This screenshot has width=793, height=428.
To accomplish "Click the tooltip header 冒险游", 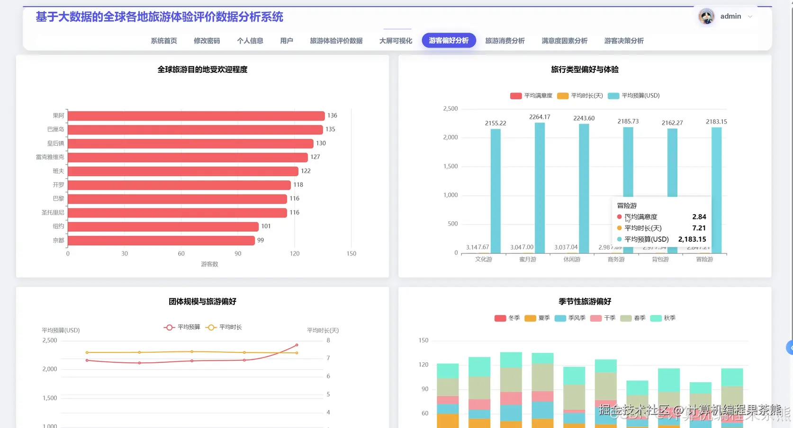I will tap(627, 206).
